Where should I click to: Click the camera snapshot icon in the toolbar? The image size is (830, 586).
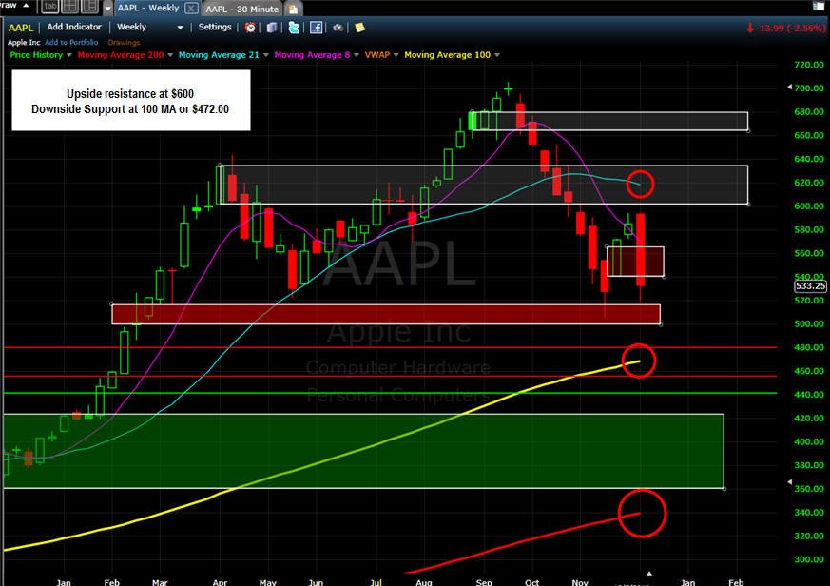tap(338, 28)
